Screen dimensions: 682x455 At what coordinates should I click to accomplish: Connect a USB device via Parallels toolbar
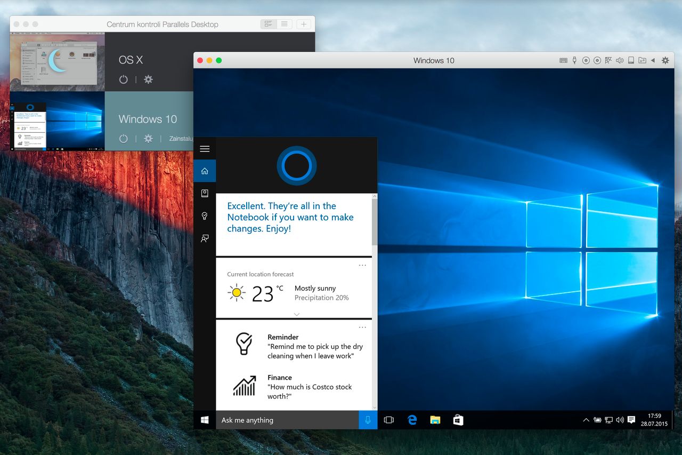pos(574,60)
